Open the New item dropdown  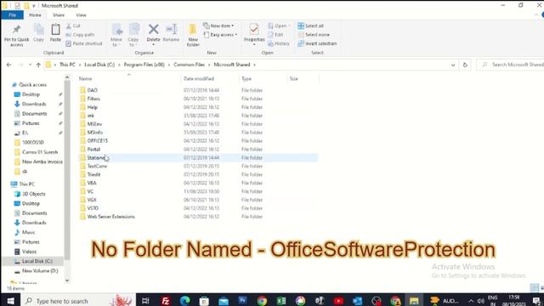click(218, 26)
